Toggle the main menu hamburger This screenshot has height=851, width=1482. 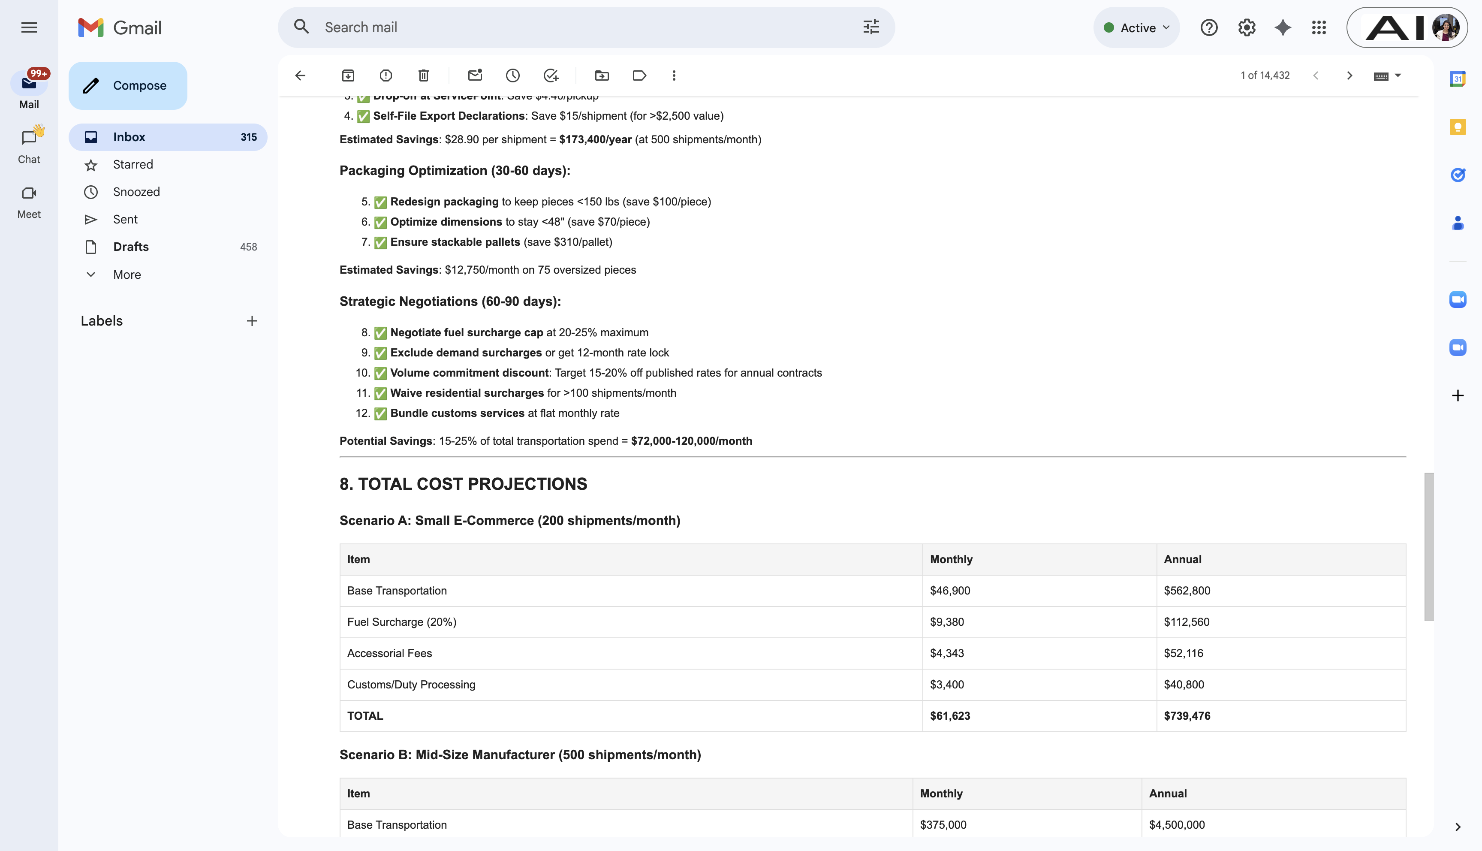[x=29, y=27]
